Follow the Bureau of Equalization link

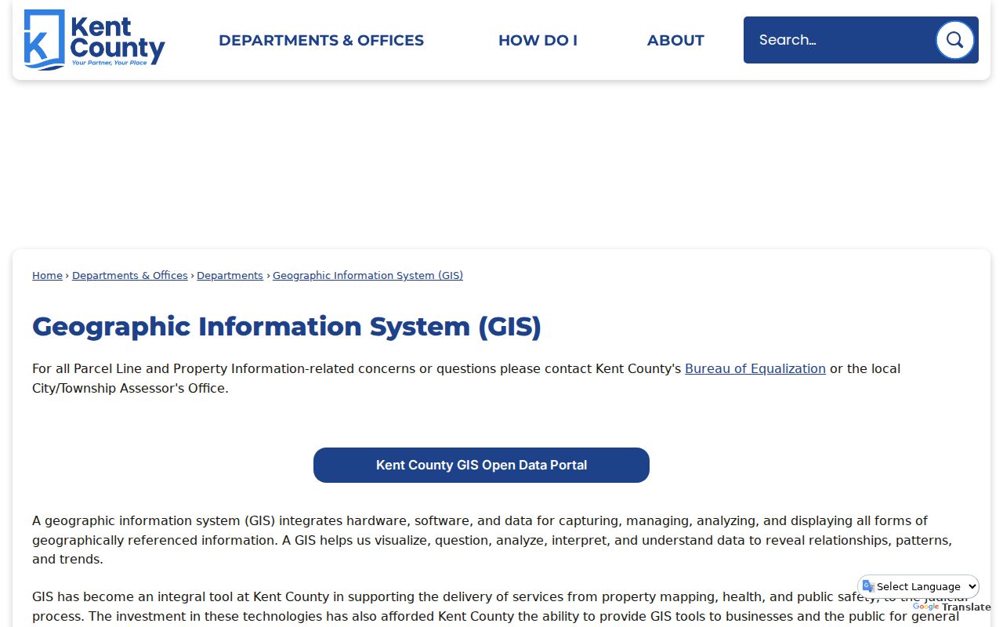coord(755,368)
